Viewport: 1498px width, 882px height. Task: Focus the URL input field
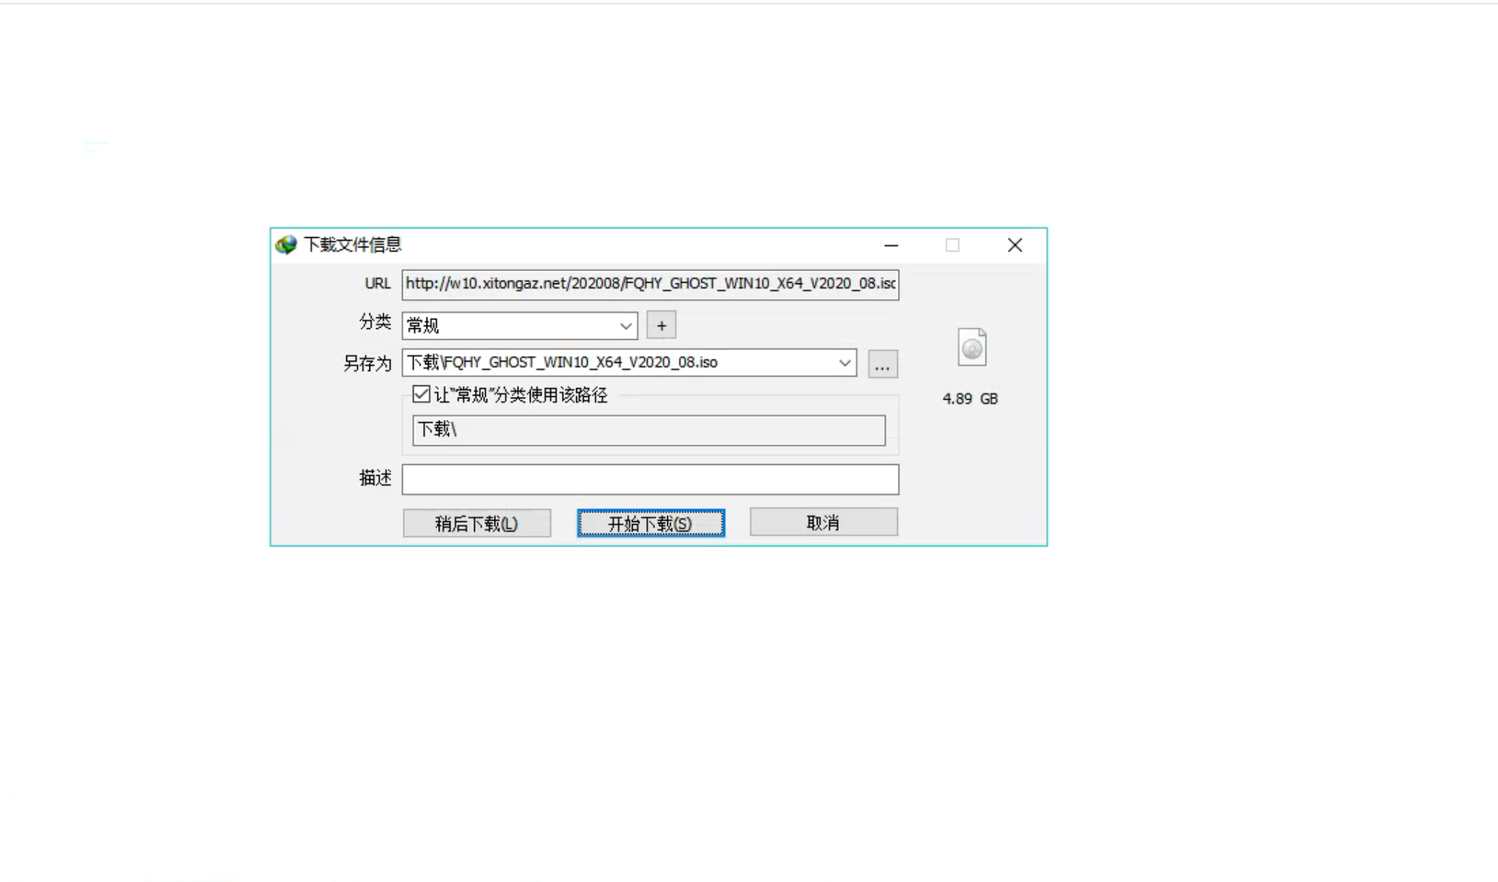pyautogui.click(x=651, y=284)
